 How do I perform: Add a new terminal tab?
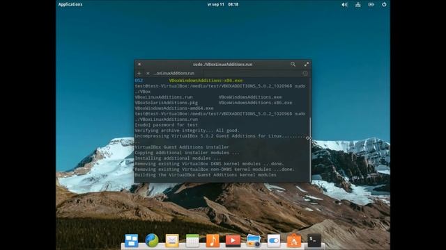(139, 74)
